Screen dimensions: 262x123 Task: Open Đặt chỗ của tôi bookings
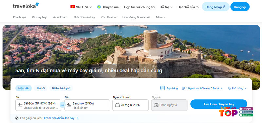189,7
